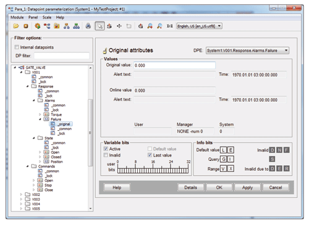Click the orange close-panel X toolbar icon

click(26, 26)
